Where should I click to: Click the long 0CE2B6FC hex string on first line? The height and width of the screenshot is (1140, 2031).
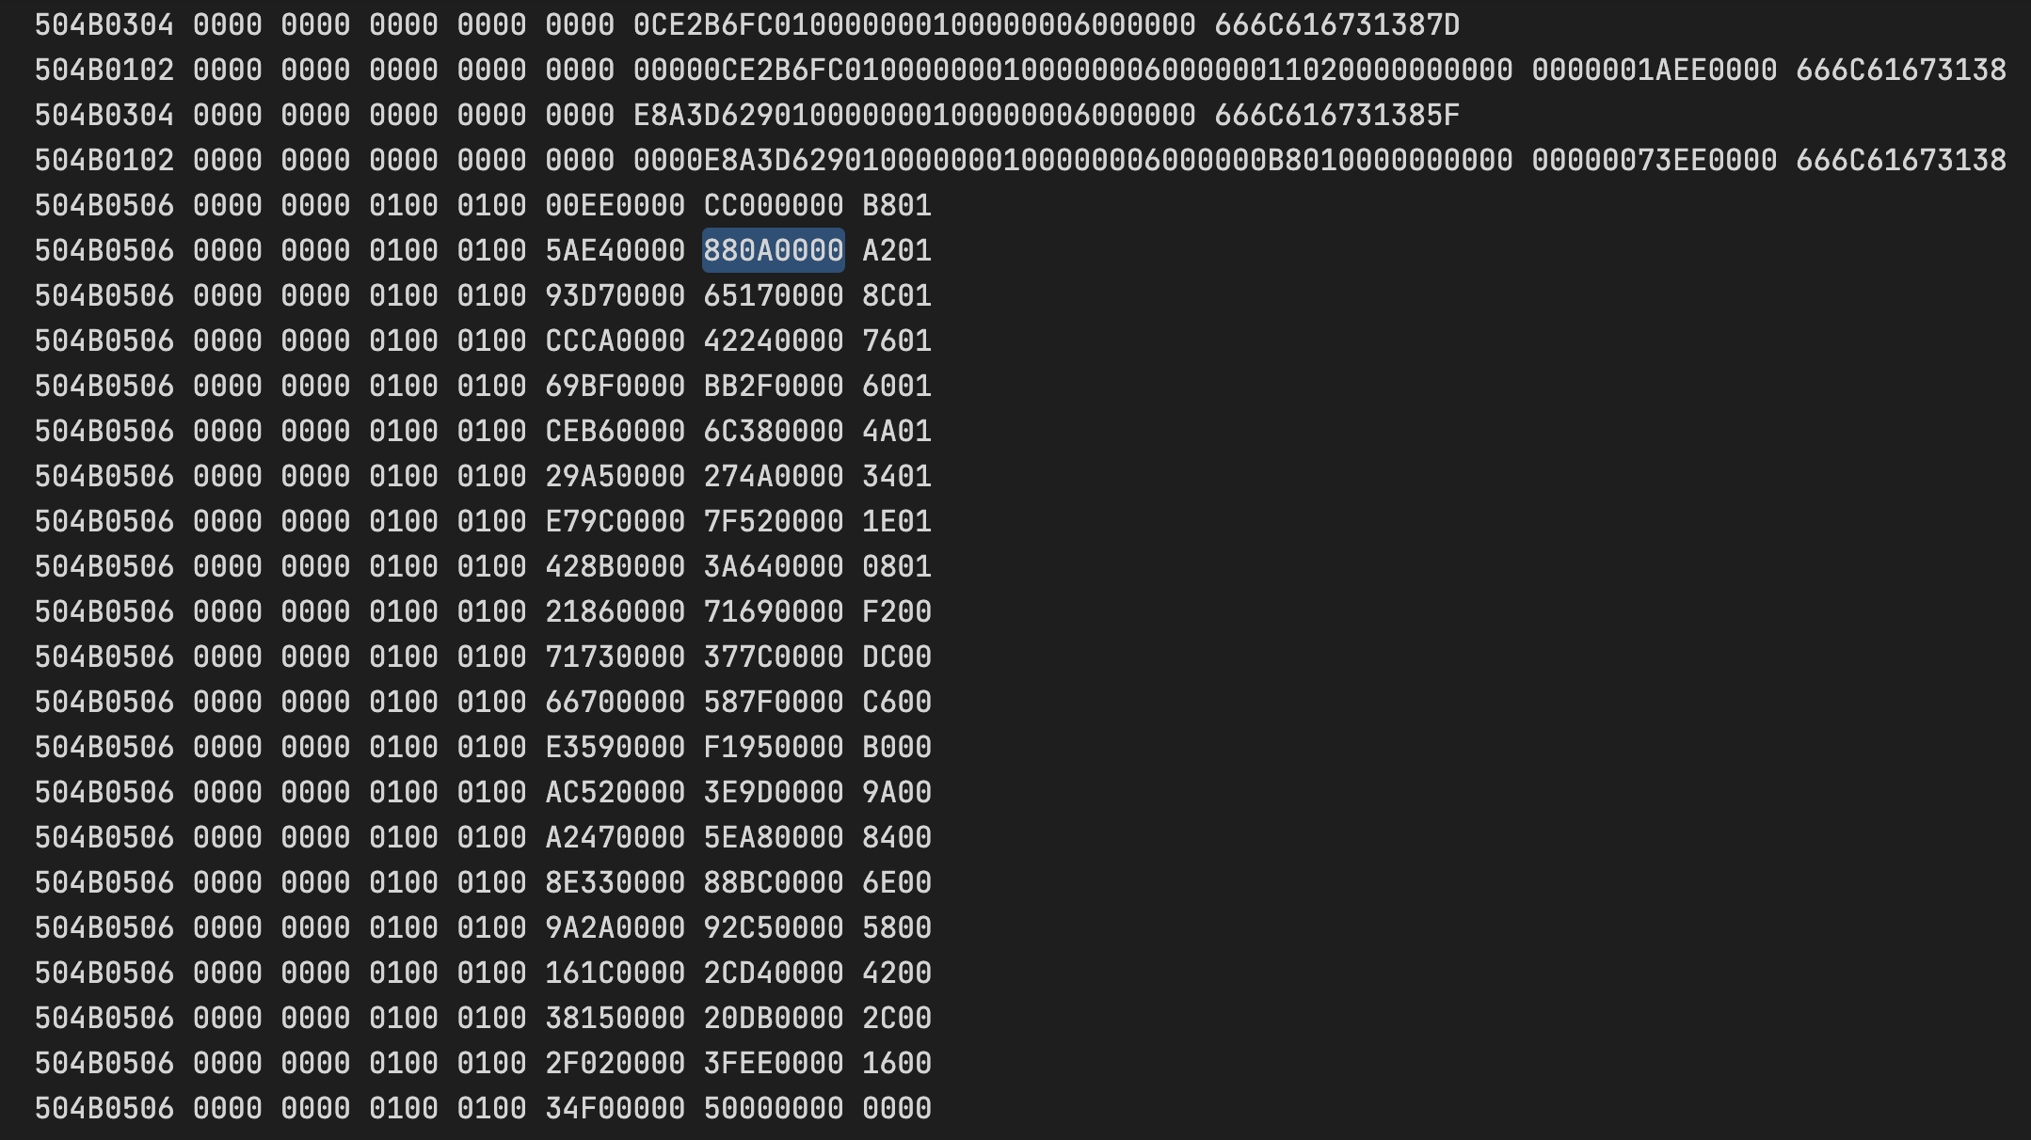coord(914,24)
